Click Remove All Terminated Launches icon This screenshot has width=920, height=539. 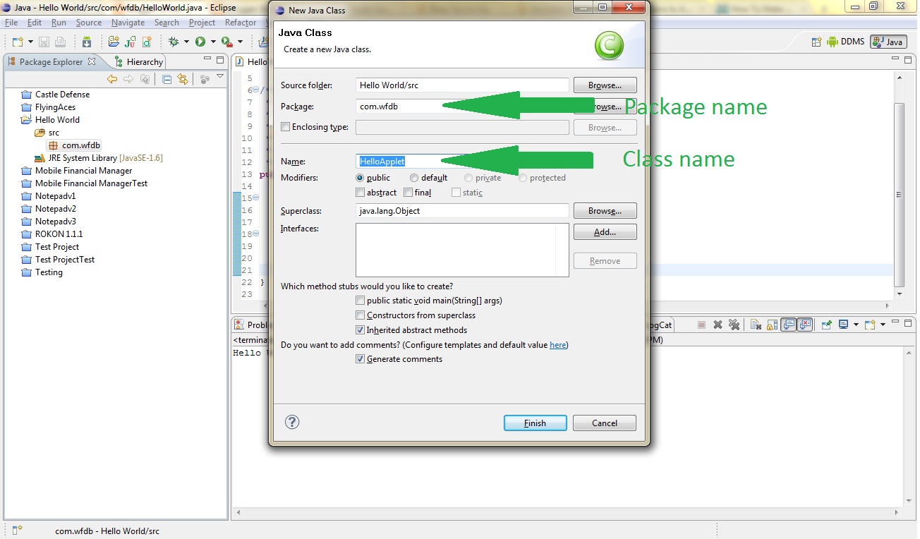(x=734, y=325)
